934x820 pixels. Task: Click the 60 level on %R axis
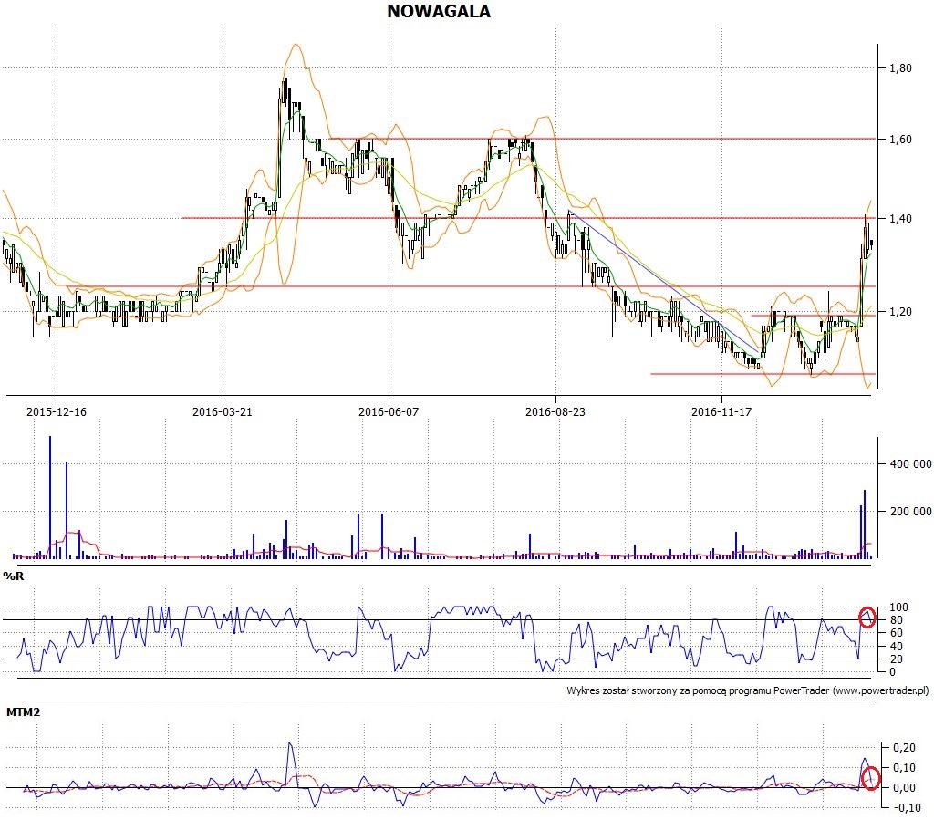896,633
